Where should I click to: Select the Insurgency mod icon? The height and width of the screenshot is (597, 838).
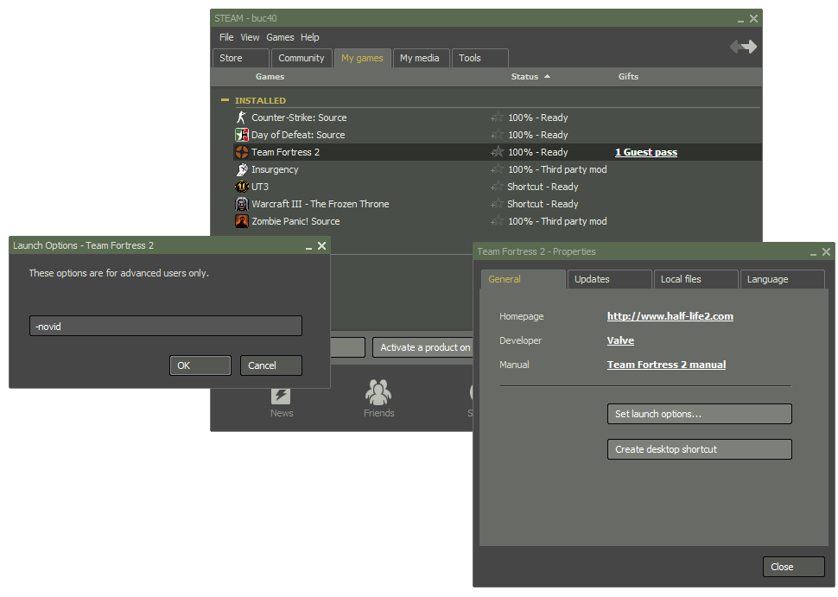tap(242, 169)
